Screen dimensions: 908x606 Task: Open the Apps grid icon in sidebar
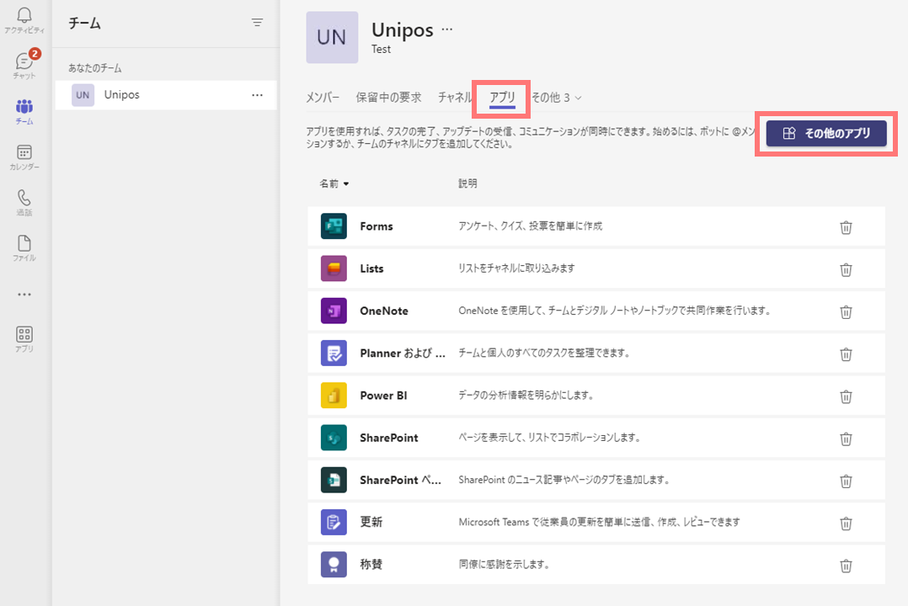tap(24, 338)
